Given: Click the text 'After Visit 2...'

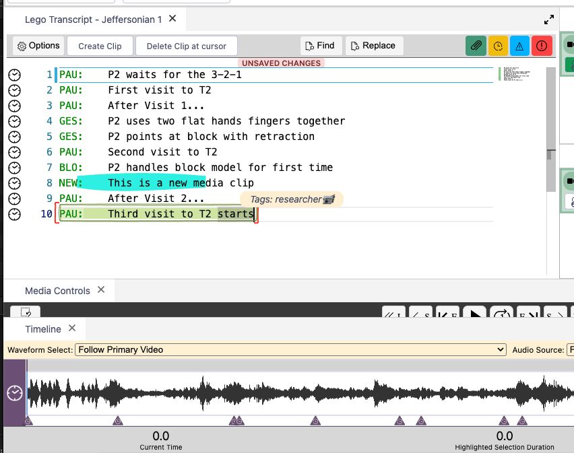Looking at the screenshot, I should tap(156, 199).
